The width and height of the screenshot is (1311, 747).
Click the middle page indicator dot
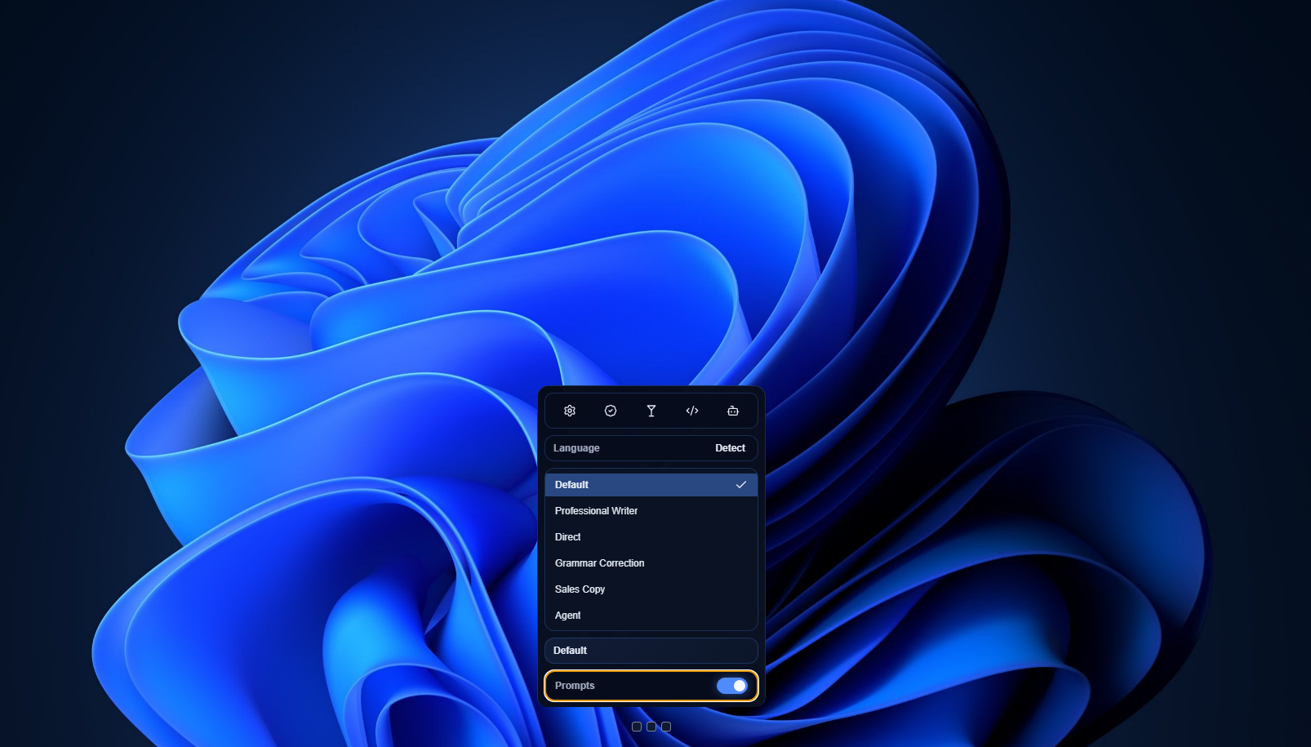click(x=651, y=726)
